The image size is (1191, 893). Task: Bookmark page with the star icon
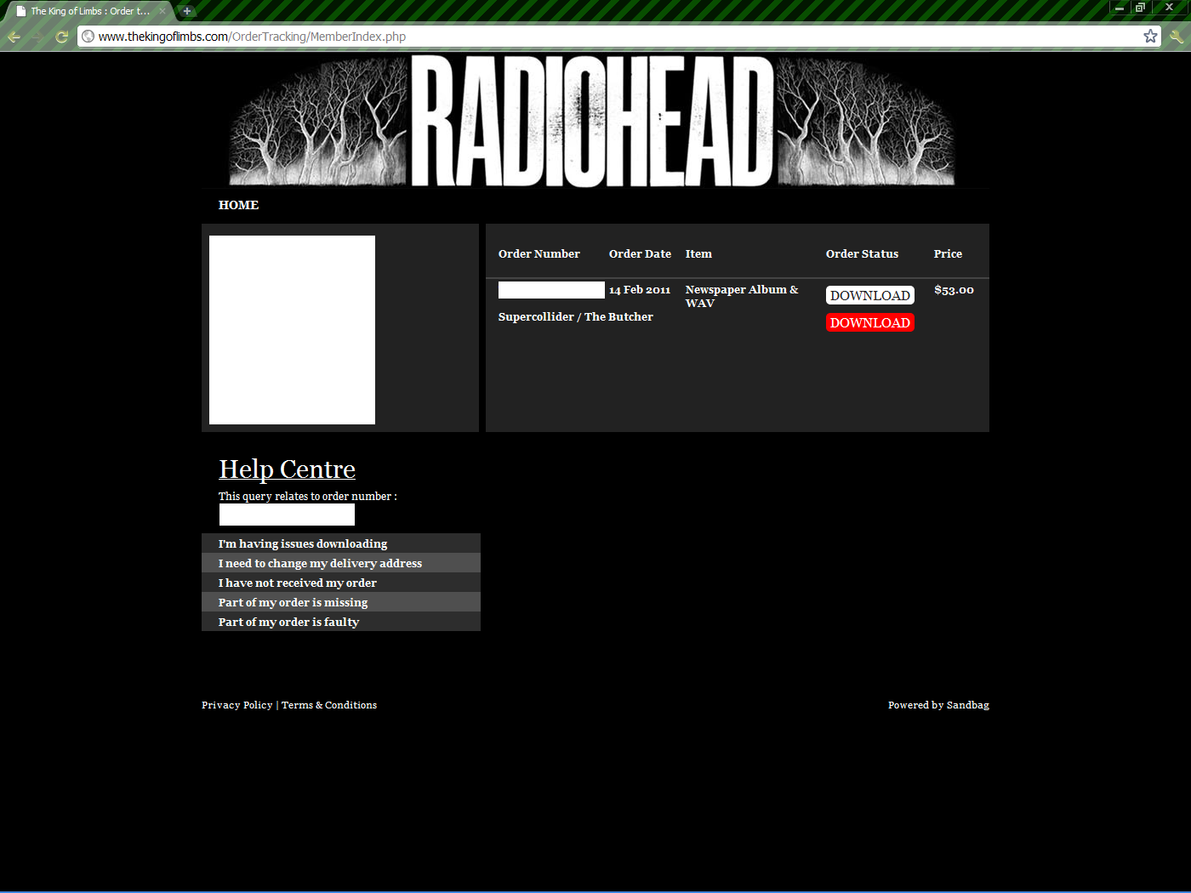1150,36
